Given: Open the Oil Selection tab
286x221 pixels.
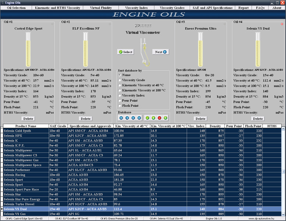Looking at the screenshot, I should tap(16, 8).
